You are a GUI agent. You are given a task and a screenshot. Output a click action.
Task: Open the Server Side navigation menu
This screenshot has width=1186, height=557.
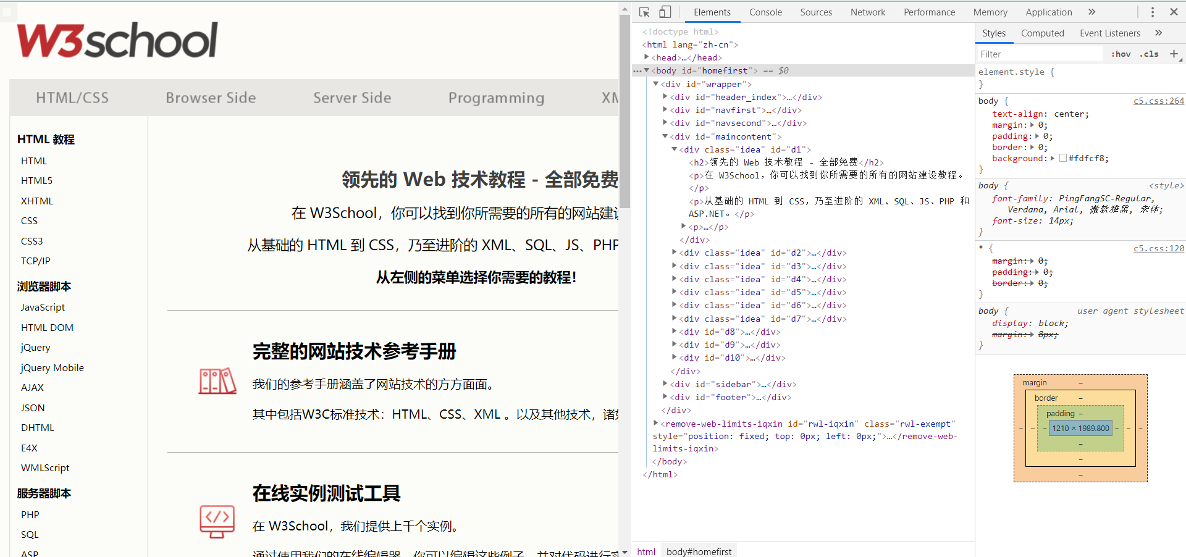(352, 98)
